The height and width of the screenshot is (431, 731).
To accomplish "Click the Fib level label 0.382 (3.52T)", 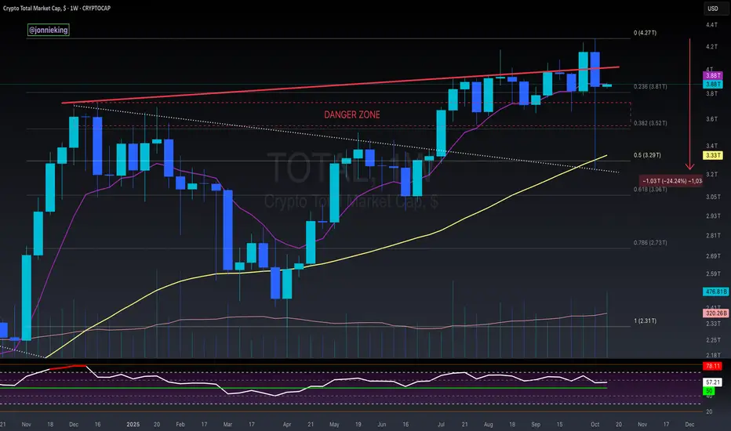I will [x=650, y=123].
